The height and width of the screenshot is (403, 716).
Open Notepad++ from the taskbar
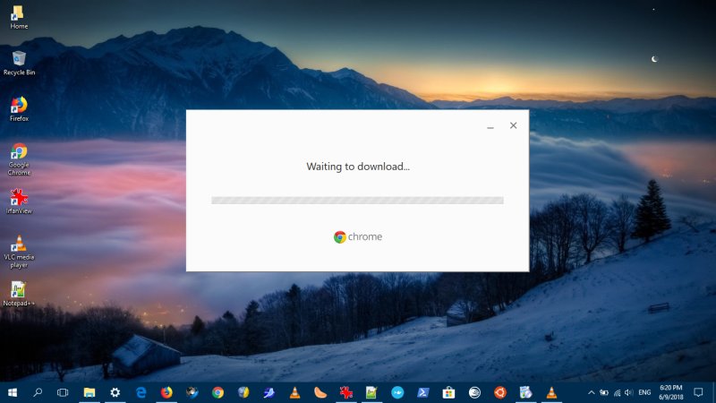click(371, 392)
